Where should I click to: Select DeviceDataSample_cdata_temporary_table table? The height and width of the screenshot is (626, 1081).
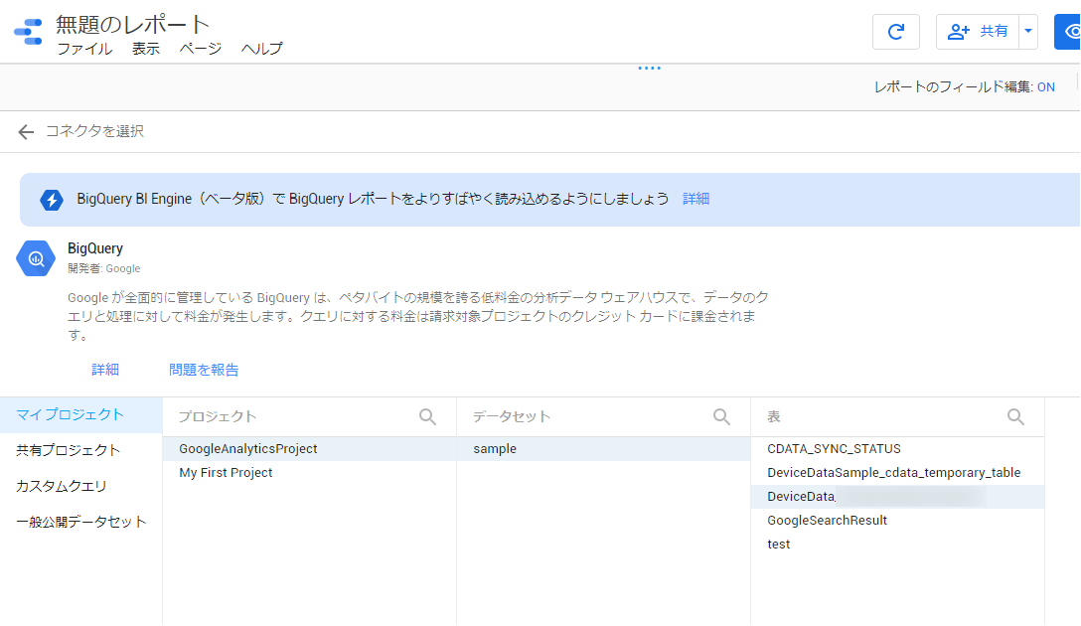coord(897,473)
